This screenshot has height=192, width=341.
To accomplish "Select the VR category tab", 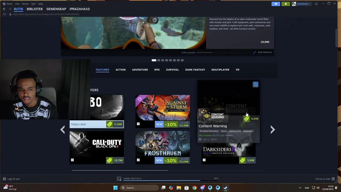I will 237,70.
